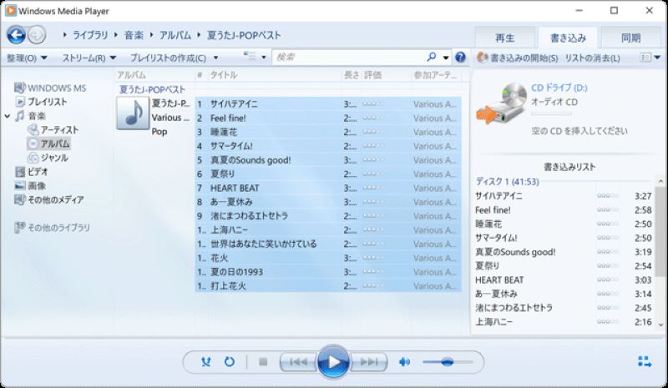
Task: Expand breadcrumb arrow before ライブラリ
Action: click(x=65, y=35)
